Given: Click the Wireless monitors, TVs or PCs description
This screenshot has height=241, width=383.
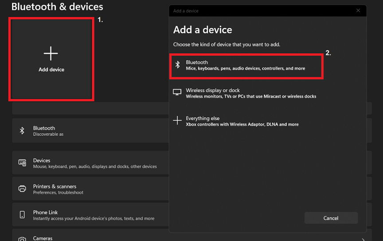Looking at the screenshot, I should click(x=251, y=96).
